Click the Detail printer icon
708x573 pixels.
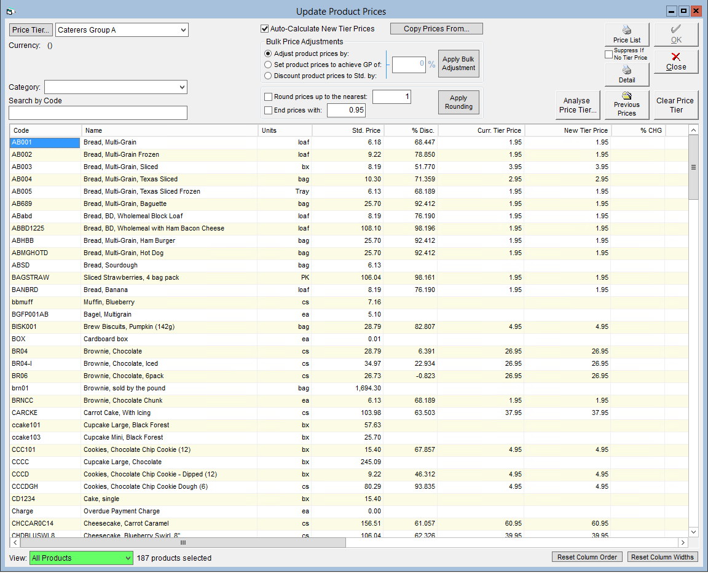pos(627,70)
